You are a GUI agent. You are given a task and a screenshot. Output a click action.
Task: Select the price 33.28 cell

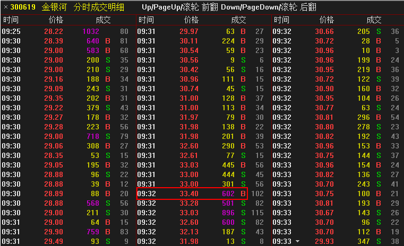(189, 203)
